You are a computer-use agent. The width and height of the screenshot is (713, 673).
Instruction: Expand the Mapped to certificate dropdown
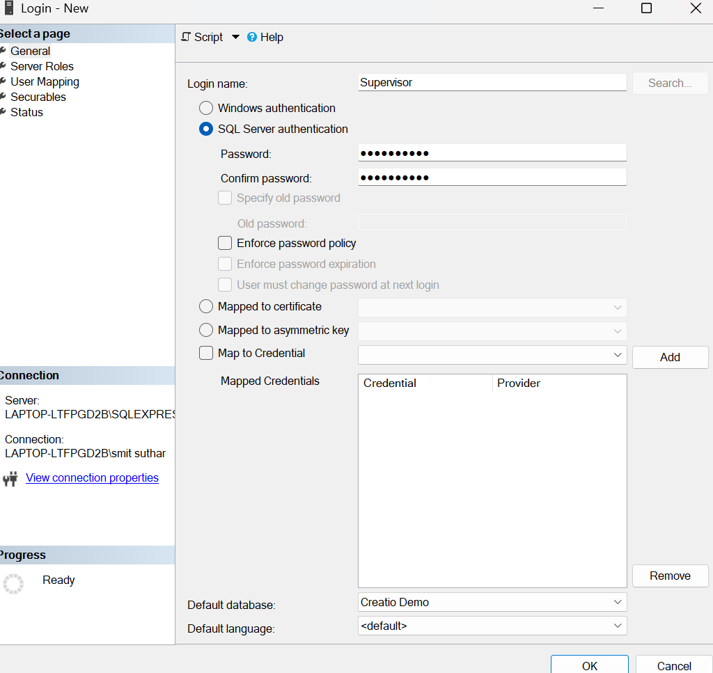pos(617,308)
